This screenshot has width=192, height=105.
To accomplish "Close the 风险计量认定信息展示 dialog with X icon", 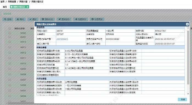I will pos(187,24).
